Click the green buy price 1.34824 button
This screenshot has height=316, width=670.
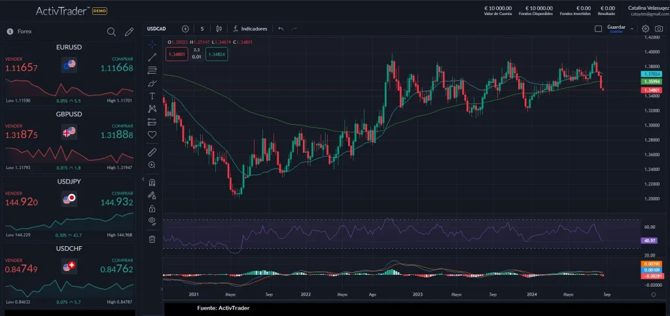tap(217, 55)
